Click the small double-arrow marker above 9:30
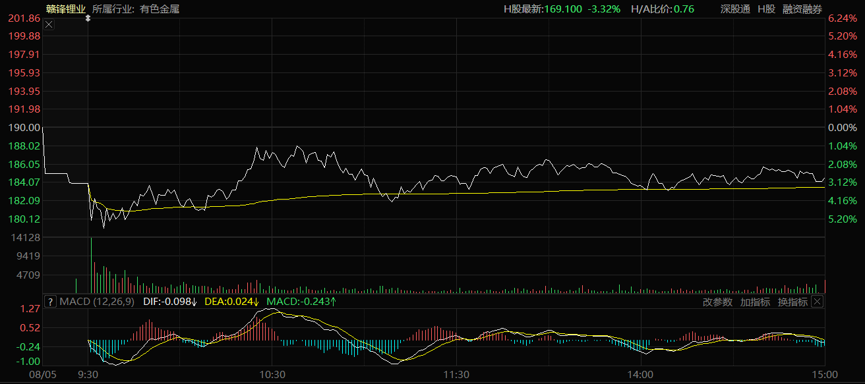 click(x=88, y=20)
